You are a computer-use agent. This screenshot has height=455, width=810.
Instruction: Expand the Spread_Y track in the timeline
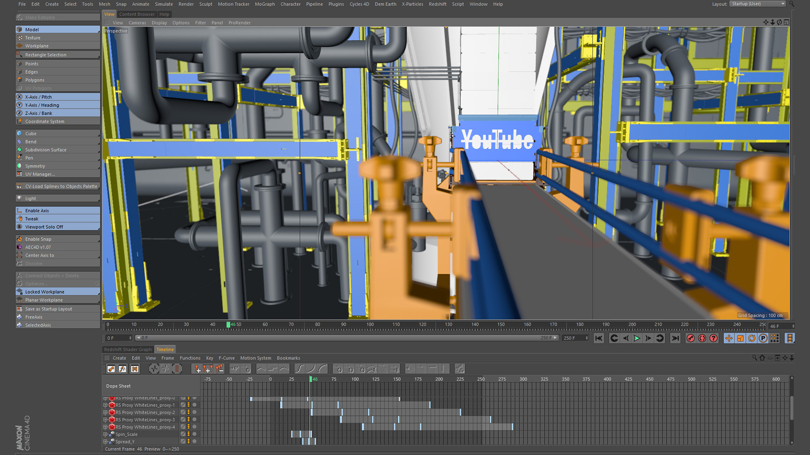point(105,442)
